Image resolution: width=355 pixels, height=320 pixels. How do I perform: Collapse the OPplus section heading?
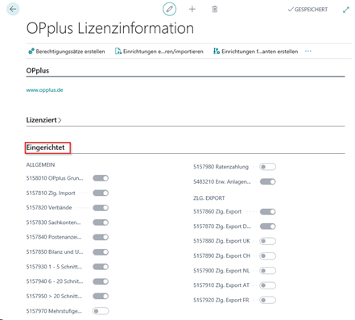(x=38, y=70)
